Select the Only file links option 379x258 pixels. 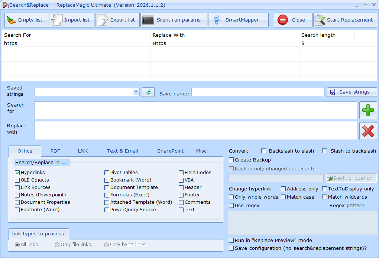coord(57,245)
